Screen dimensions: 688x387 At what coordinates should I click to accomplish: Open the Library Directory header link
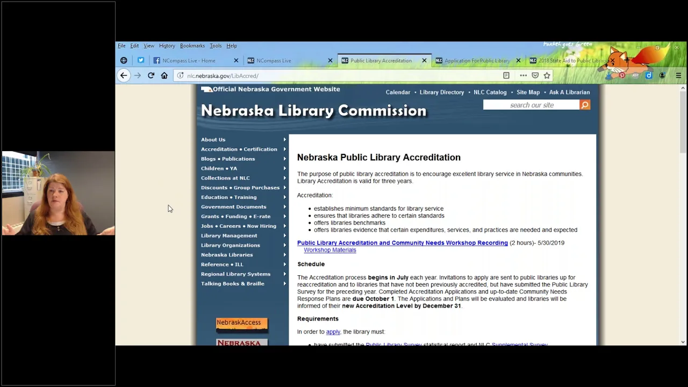442,92
